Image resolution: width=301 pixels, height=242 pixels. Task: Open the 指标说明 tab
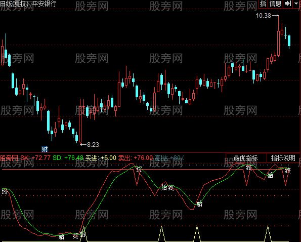(x=283, y=158)
